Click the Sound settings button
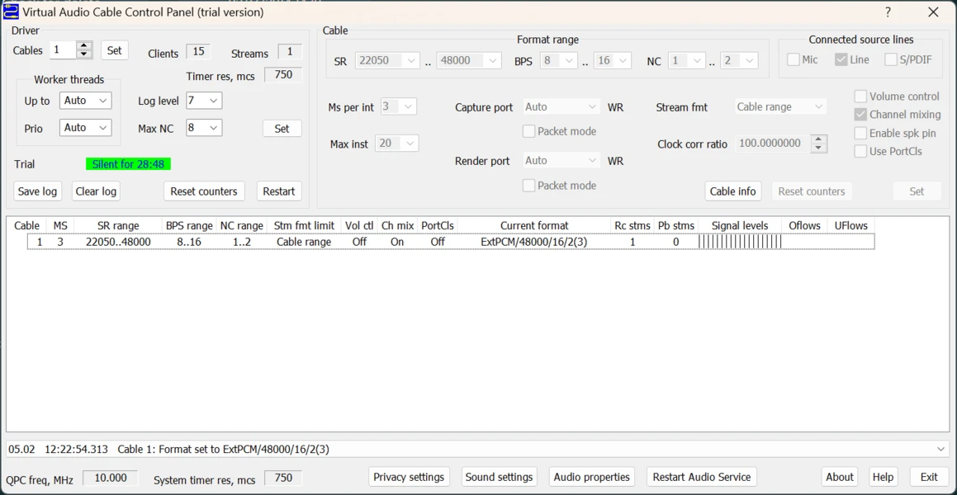This screenshot has width=957, height=495. [500, 477]
